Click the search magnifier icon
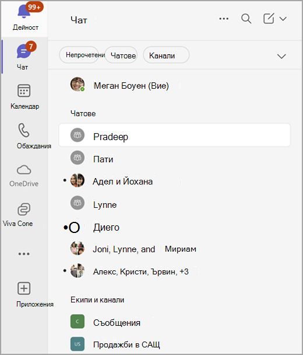 [x=246, y=19]
